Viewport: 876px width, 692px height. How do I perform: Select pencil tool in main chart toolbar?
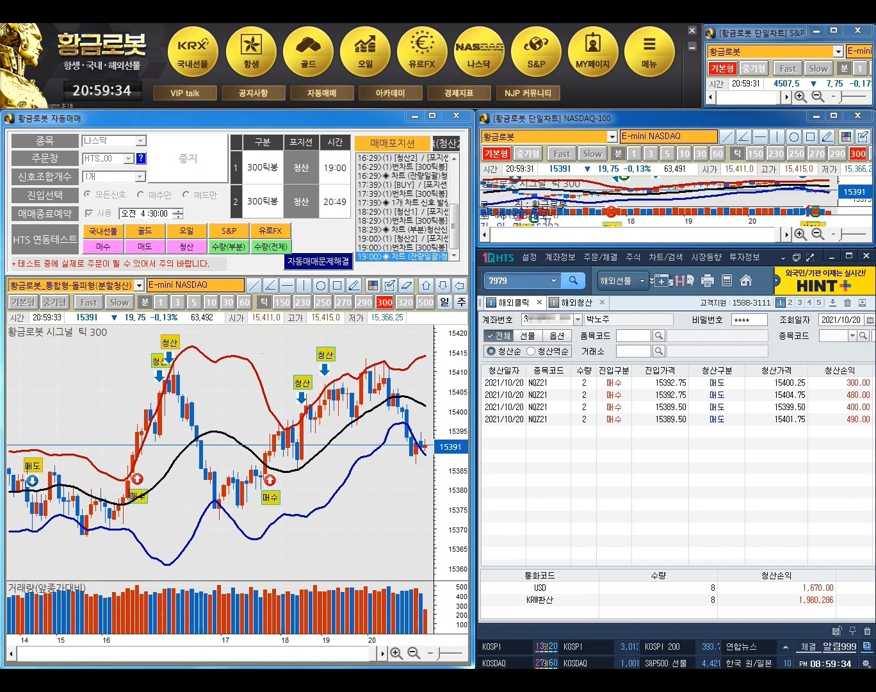[353, 285]
